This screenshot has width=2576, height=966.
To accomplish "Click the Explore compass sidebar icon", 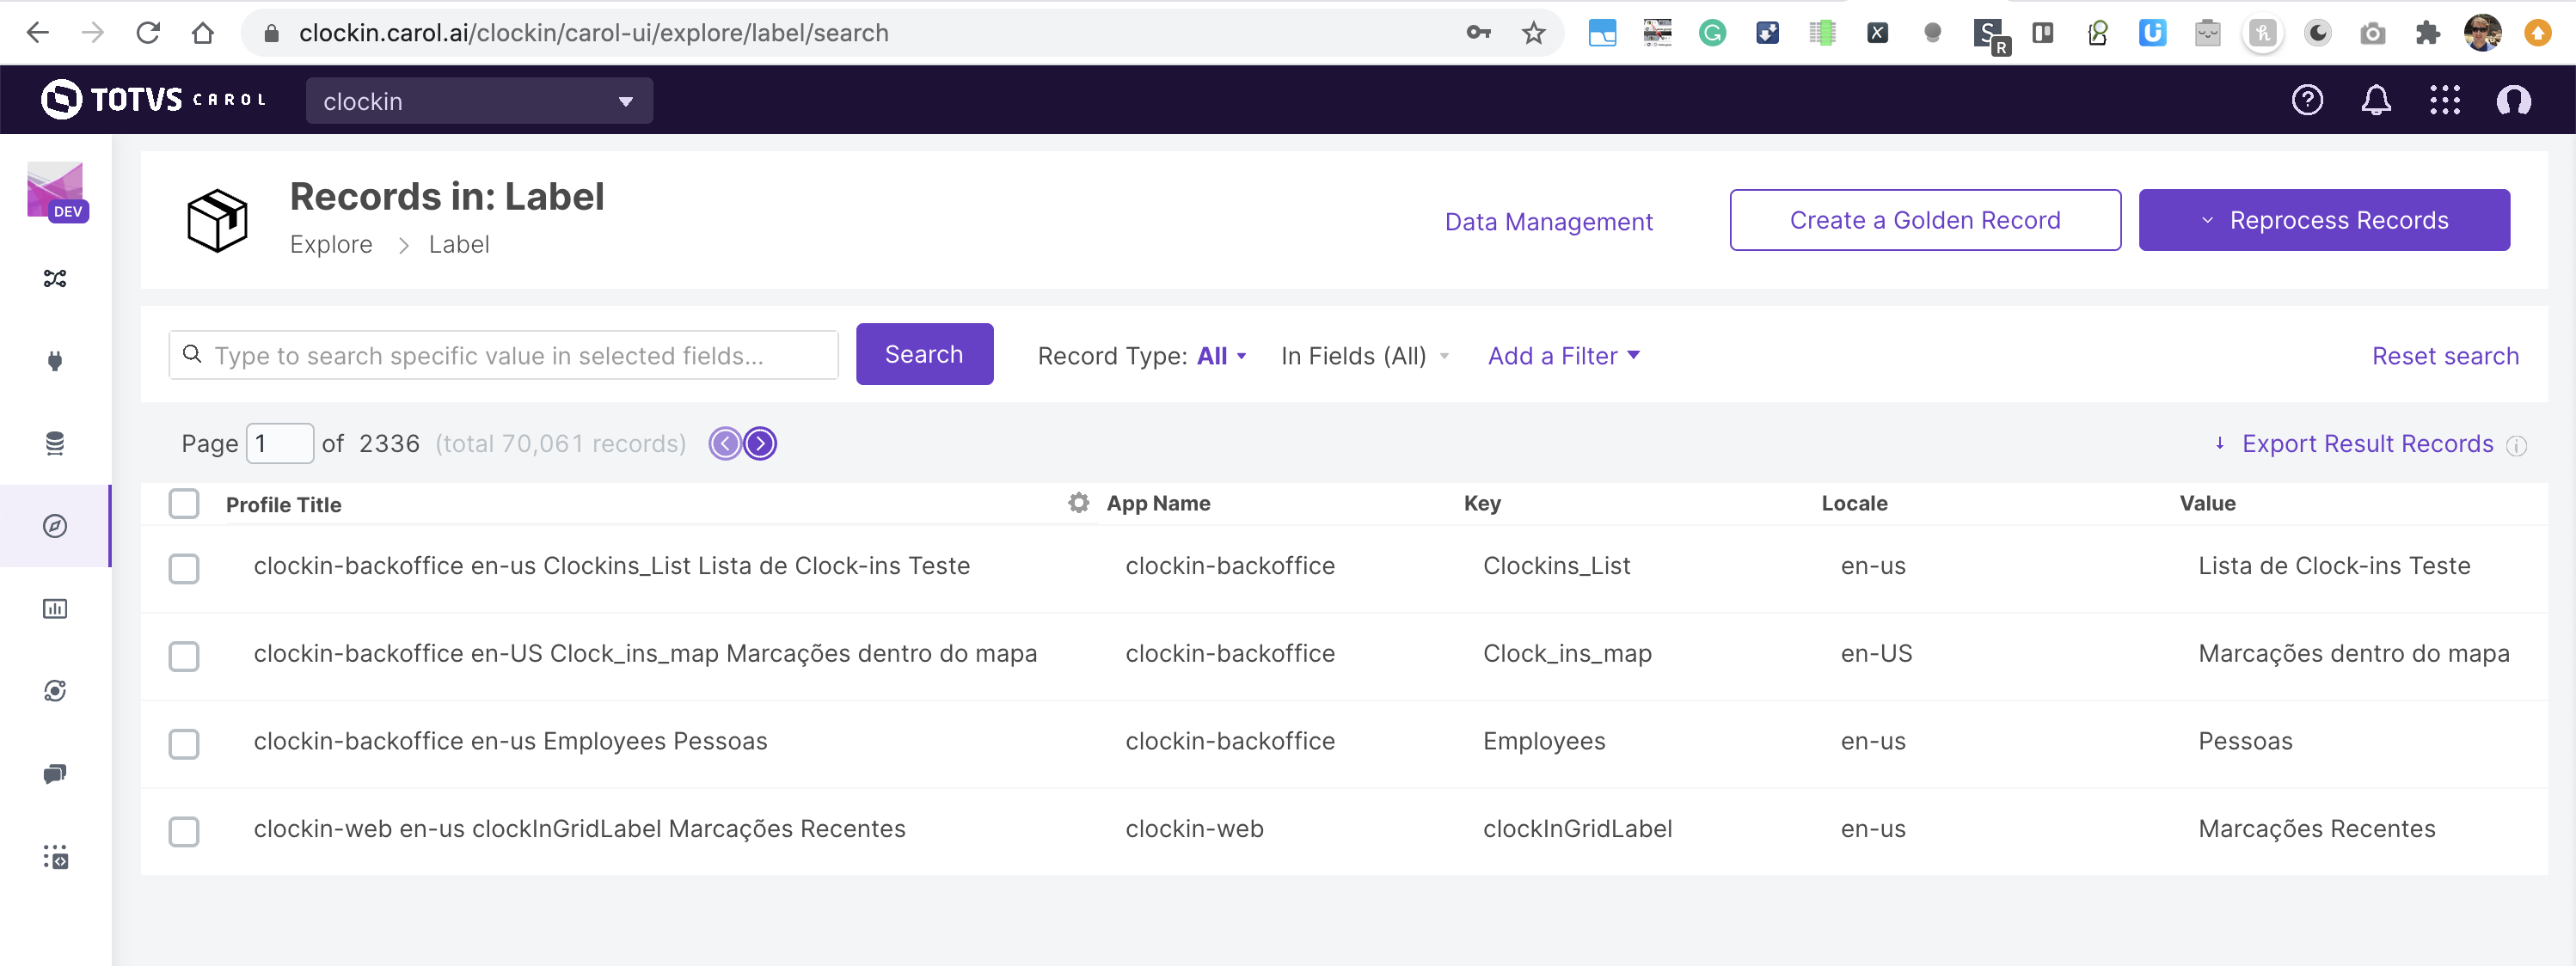I will pos(55,526).
